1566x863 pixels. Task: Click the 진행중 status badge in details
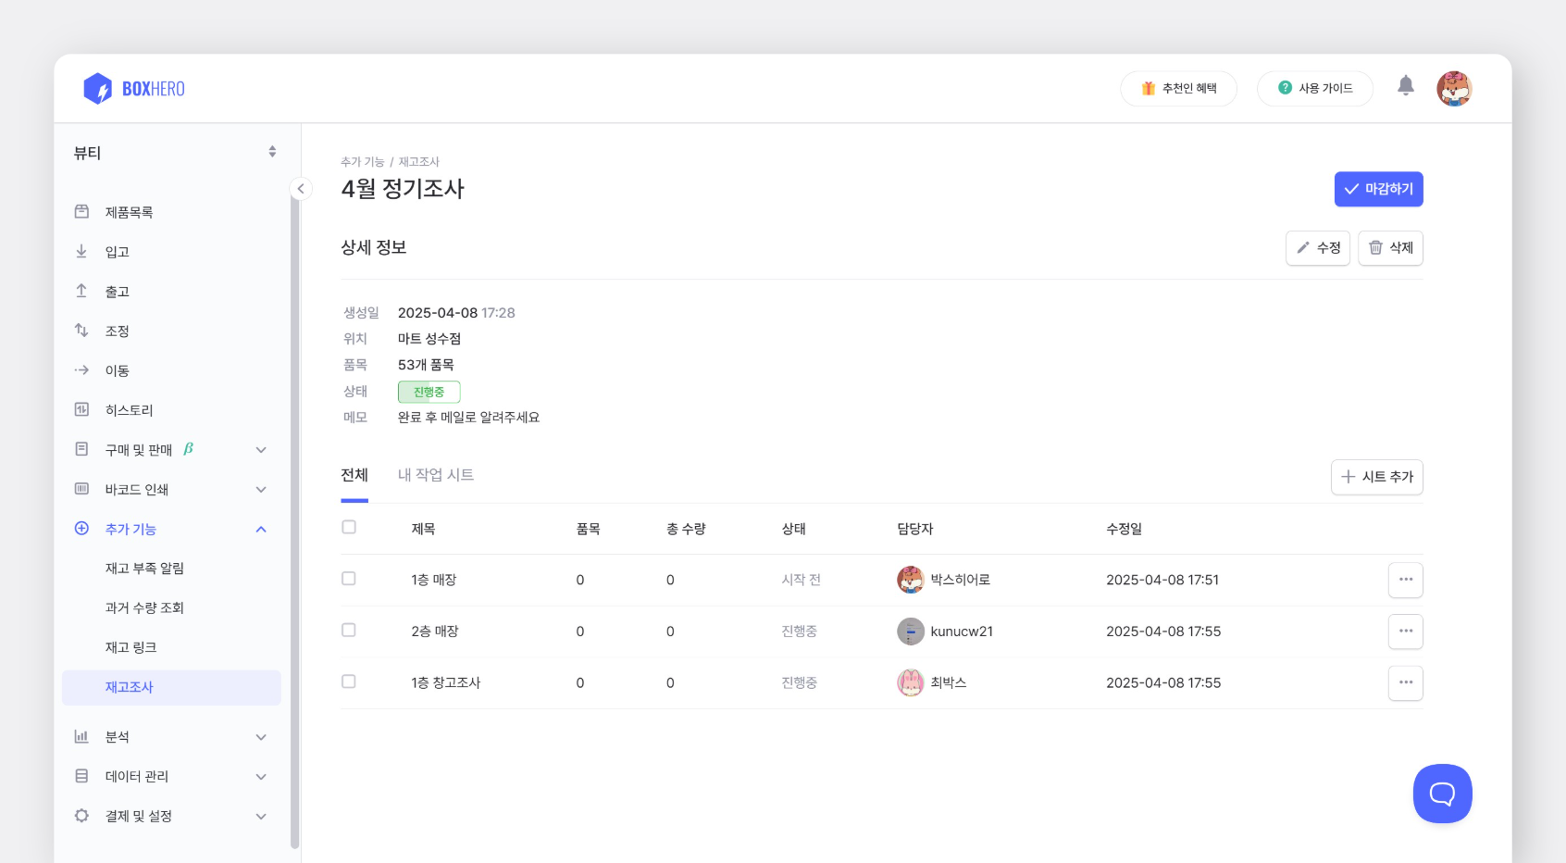click(429, 392)
